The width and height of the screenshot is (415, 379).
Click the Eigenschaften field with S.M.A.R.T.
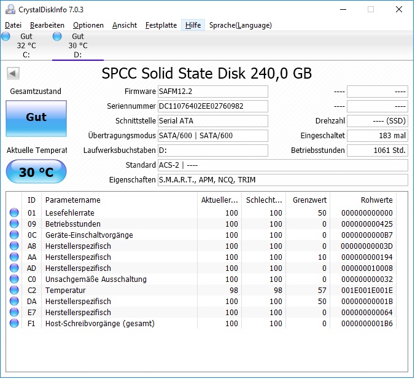pyautogui.click(x=282, y=180)
